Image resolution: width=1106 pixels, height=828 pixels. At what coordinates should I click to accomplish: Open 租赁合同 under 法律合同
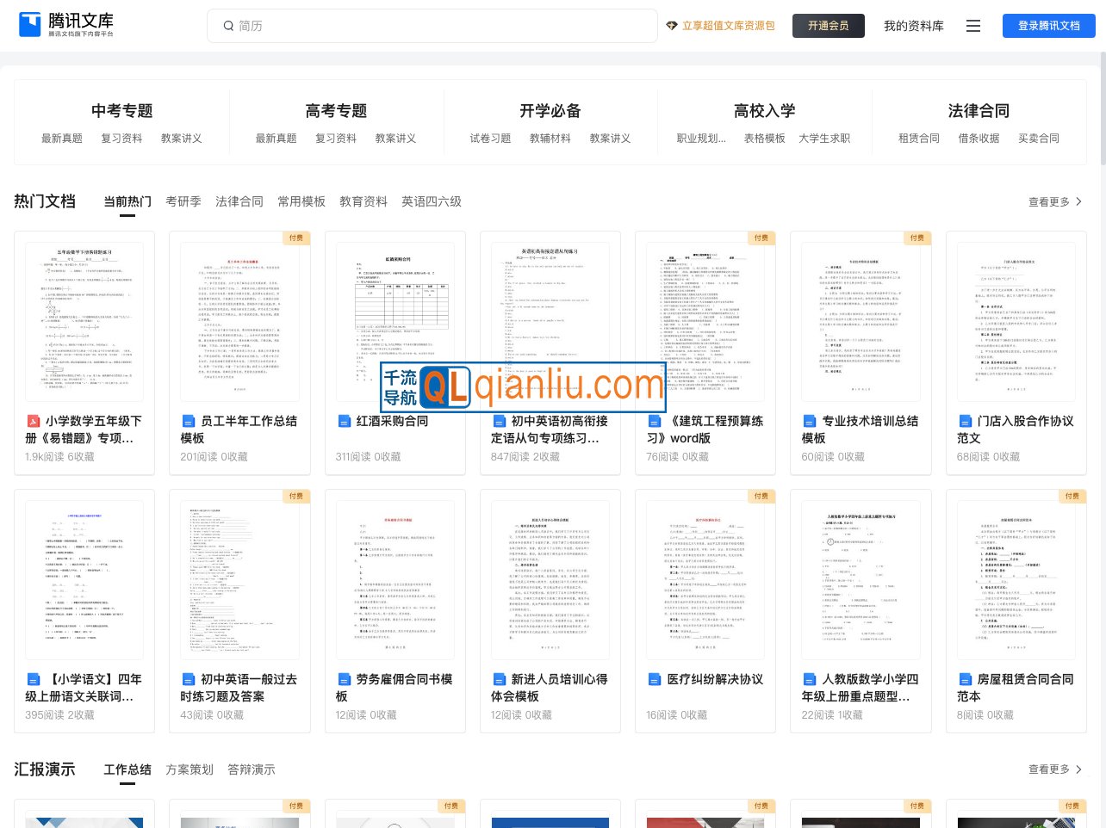(x=918, y=138)
